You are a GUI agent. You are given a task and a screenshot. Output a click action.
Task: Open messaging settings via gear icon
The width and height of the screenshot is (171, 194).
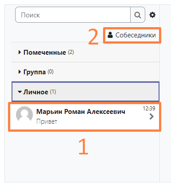pos(152,15)
